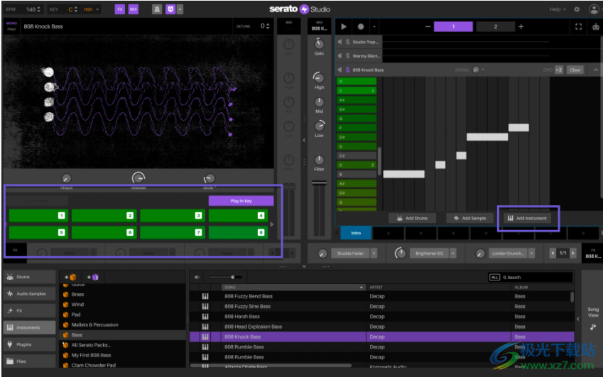This screenshot has height=377, width=603.
Task: Open the Files browser tab
Action: pos(30,361)
